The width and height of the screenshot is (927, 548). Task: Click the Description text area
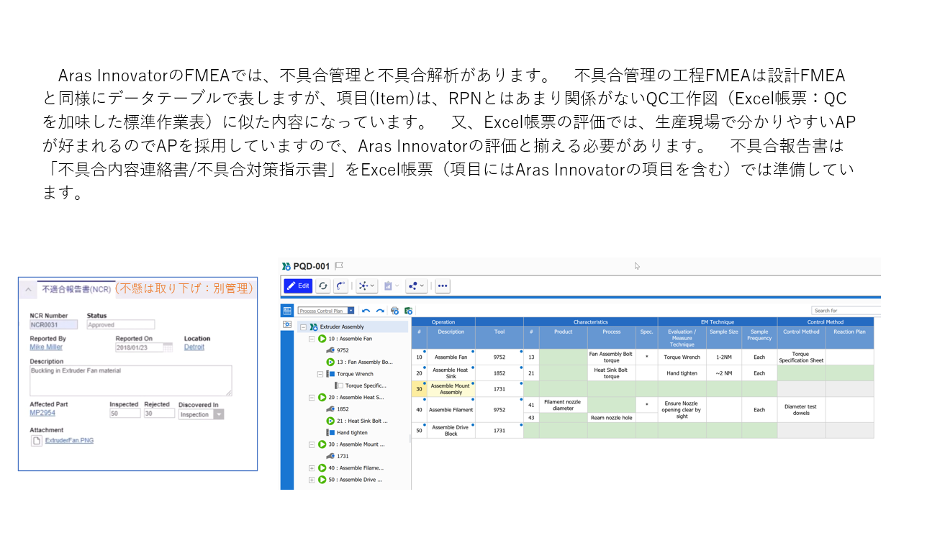click(130, 380)
